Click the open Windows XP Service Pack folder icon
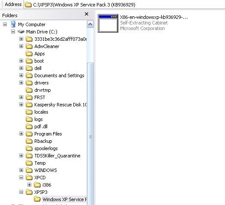This screenshot has width=225, height=205. (37, 199)
